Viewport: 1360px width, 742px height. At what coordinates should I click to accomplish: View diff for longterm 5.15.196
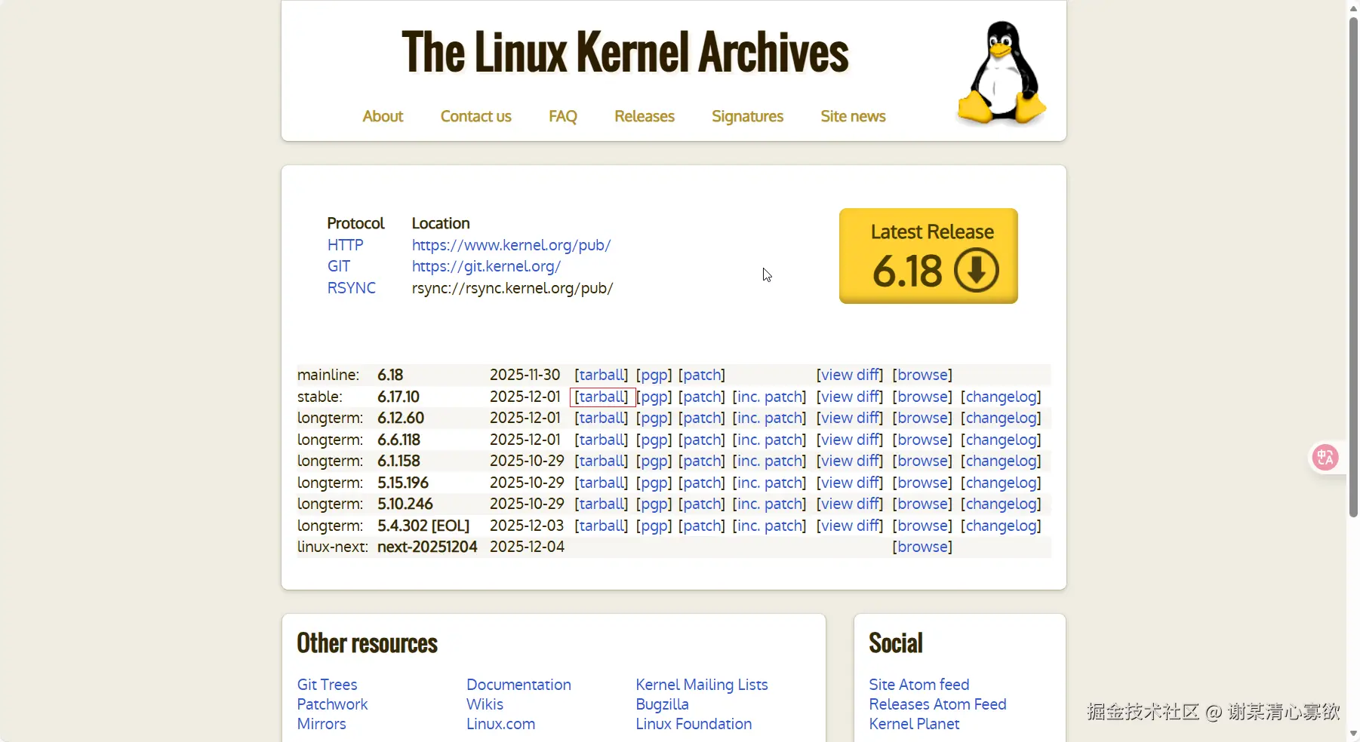[x=850, y=483]
